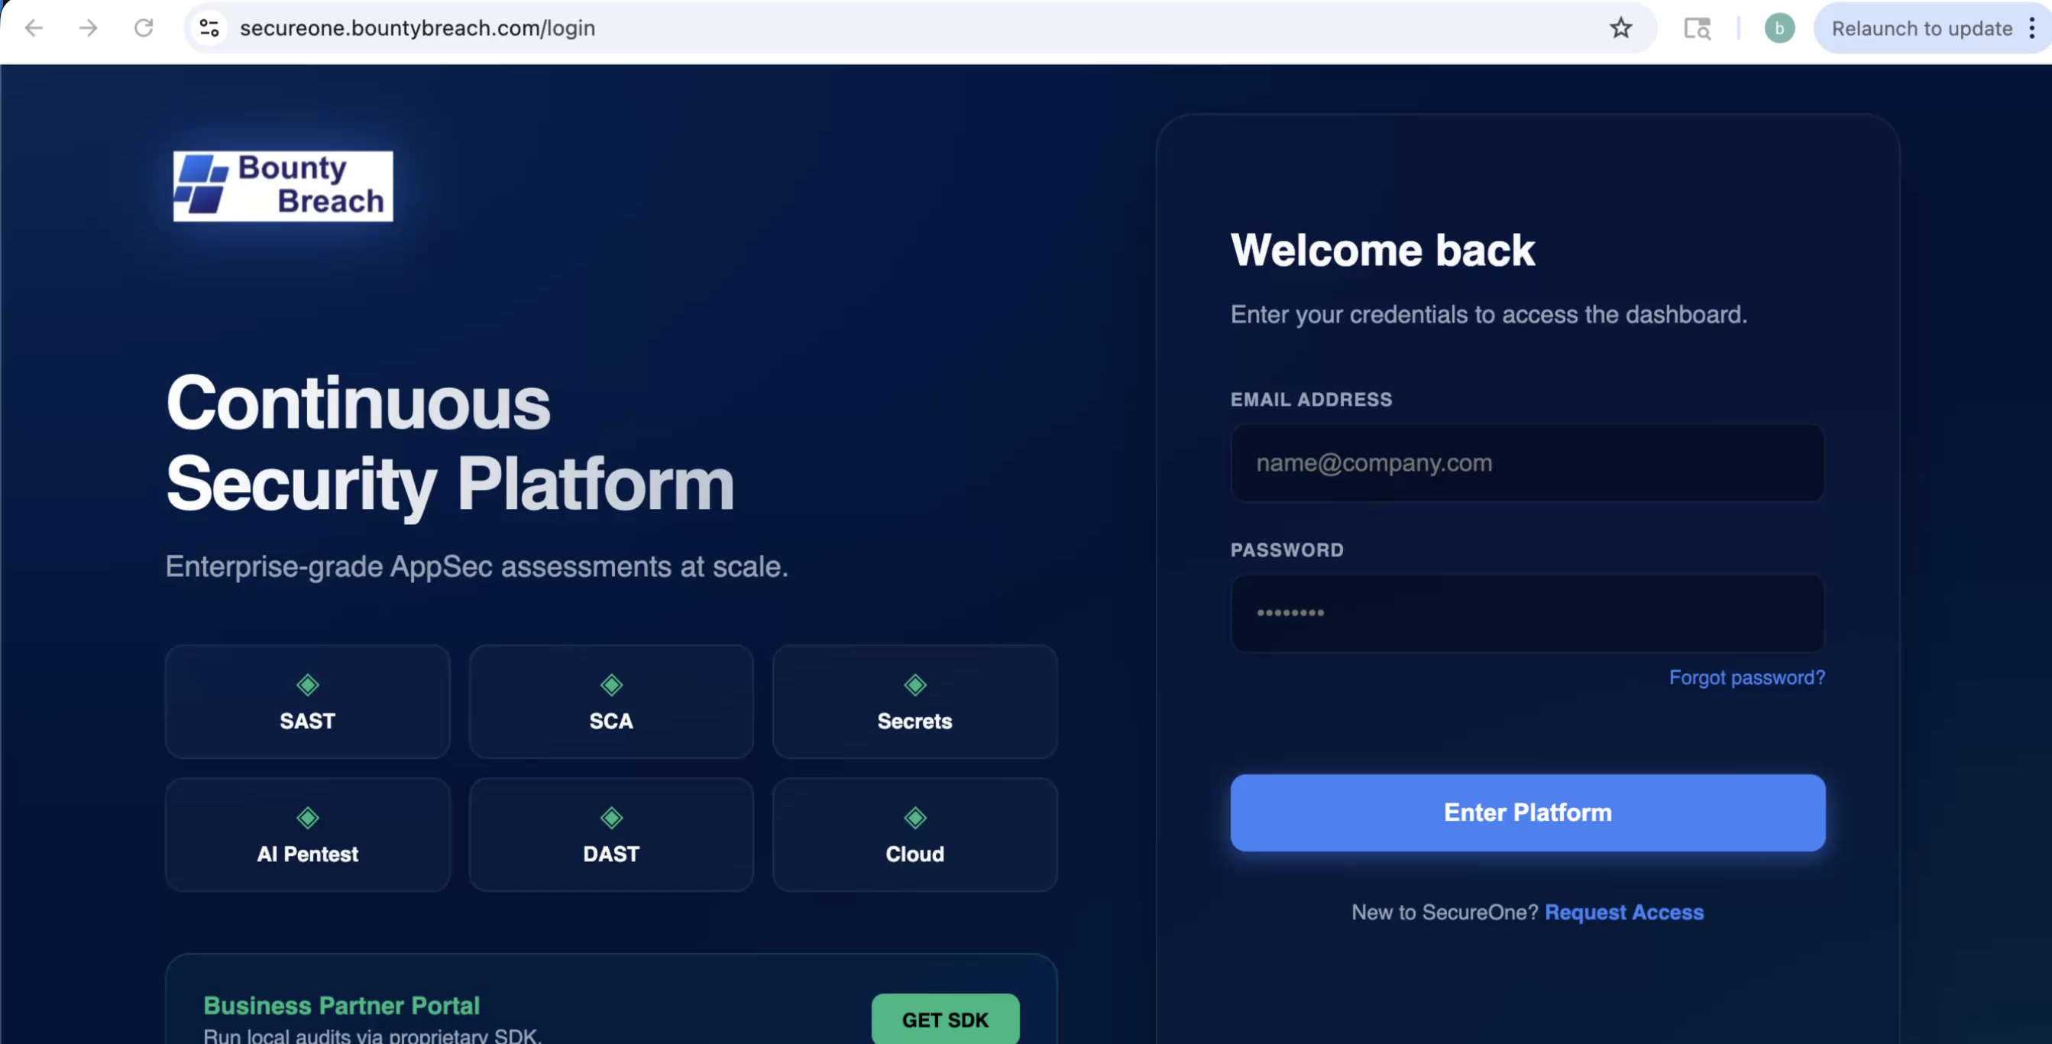Focus the Email Address field
The width and height of the screenshot is (2052, 1044).
tap(1527, 463)
